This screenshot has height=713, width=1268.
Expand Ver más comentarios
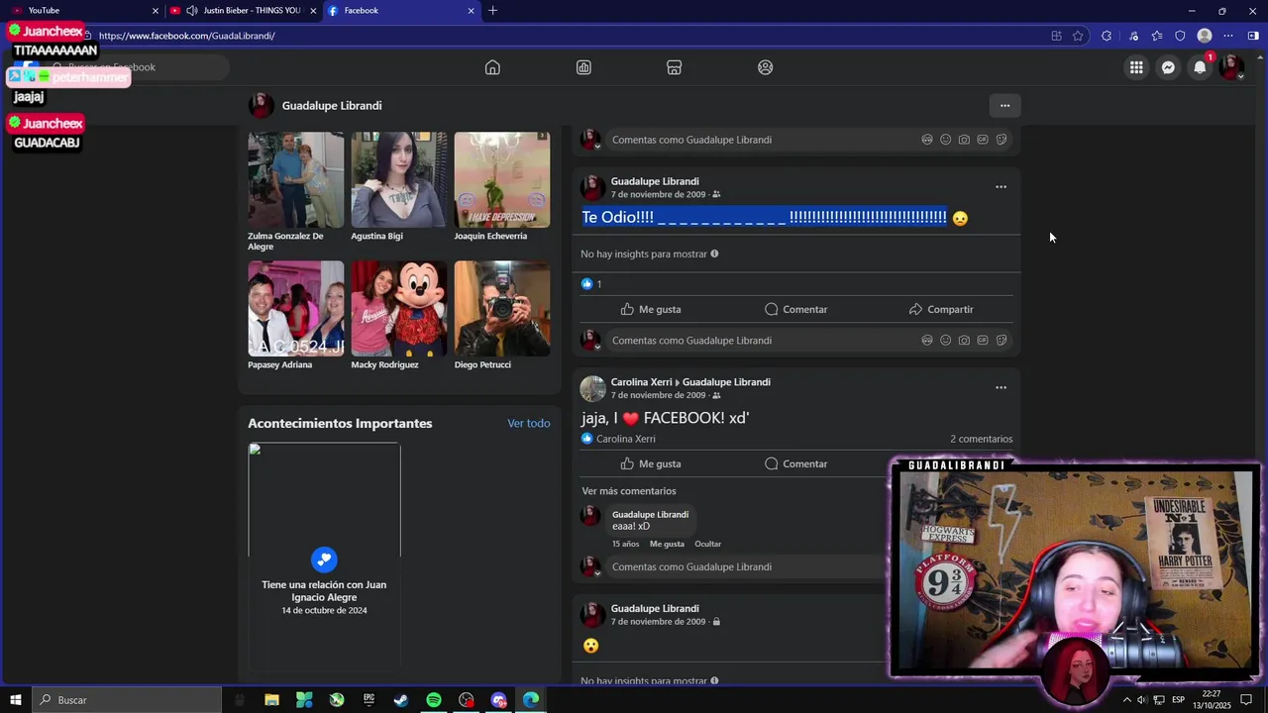629,491
